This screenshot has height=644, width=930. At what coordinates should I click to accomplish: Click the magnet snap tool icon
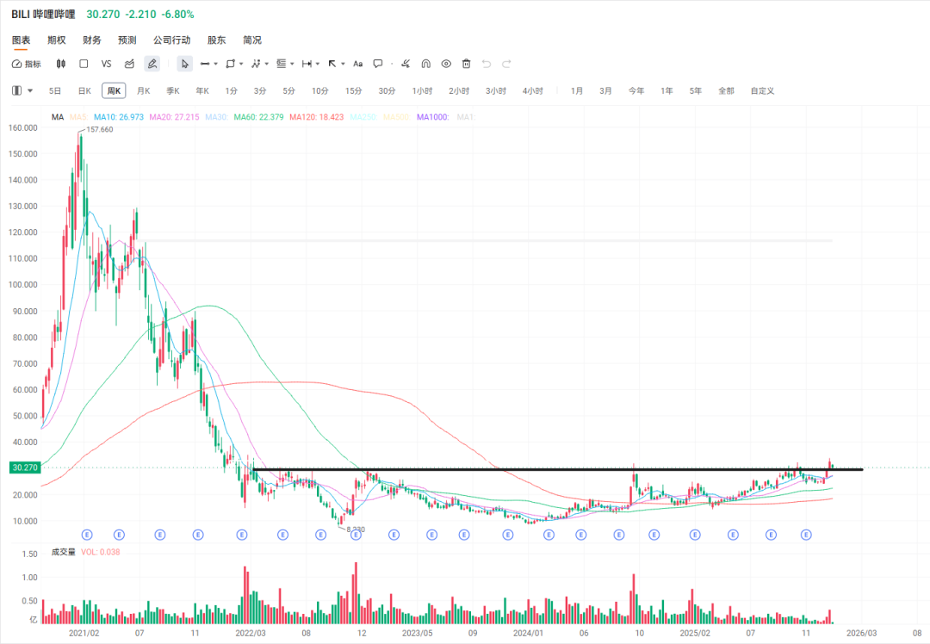pyautogui.click(x=426, y=64)
